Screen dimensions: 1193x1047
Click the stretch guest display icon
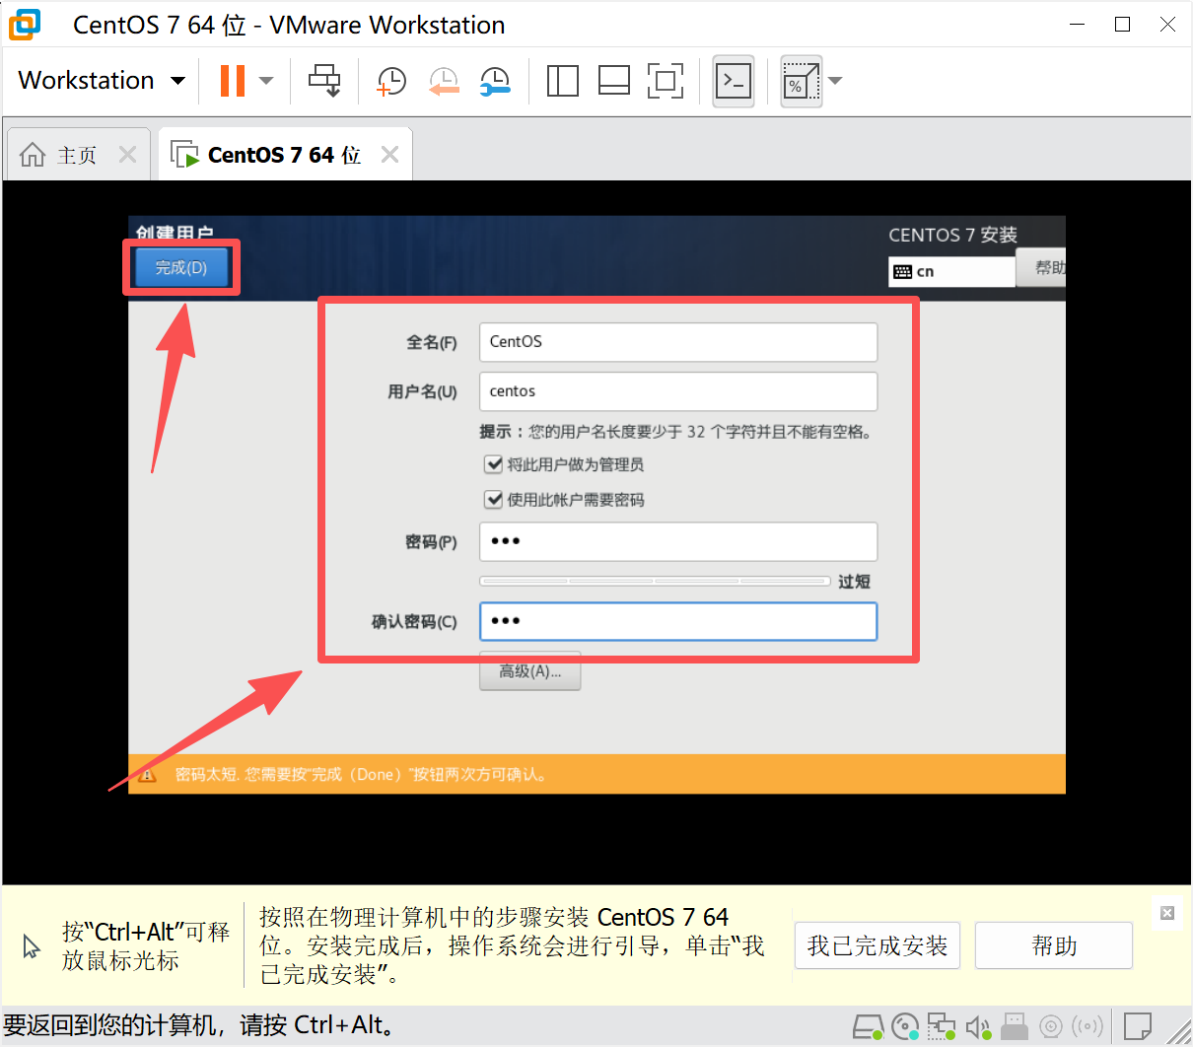click(x=801, y=81)
